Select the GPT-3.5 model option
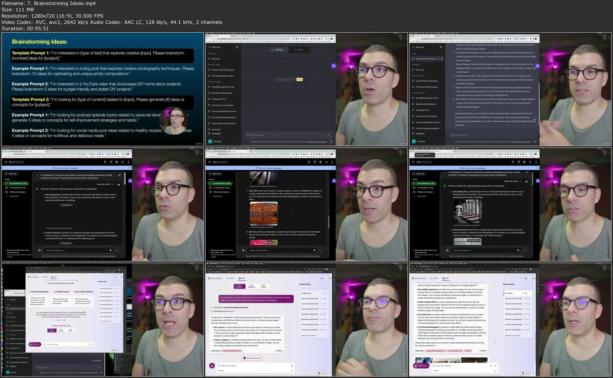The width and height of the screenshot is (613, 378). pyautogui.click(x=278, y=50)
